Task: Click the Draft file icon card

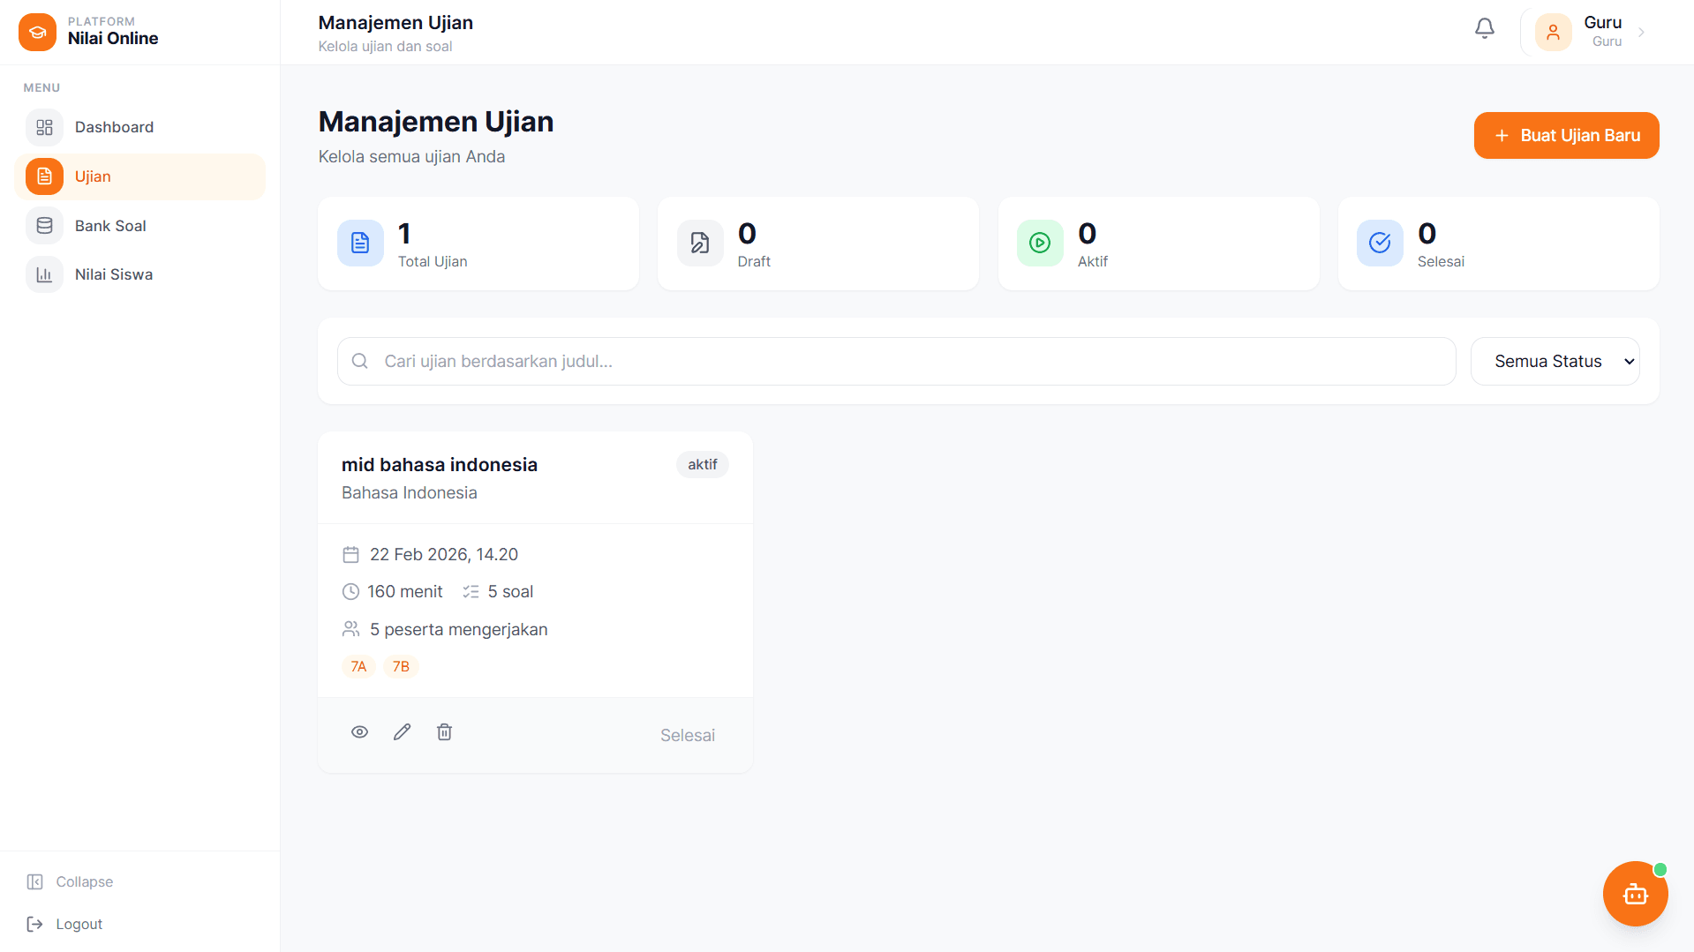Action: 700,243
